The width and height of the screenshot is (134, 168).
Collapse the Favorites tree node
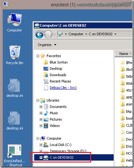(38, 56)
